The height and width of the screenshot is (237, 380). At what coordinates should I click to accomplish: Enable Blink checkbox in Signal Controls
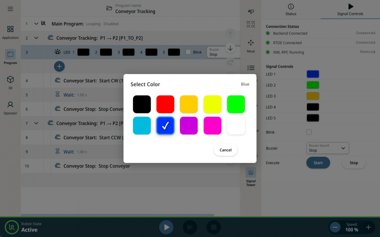[309, 132]
